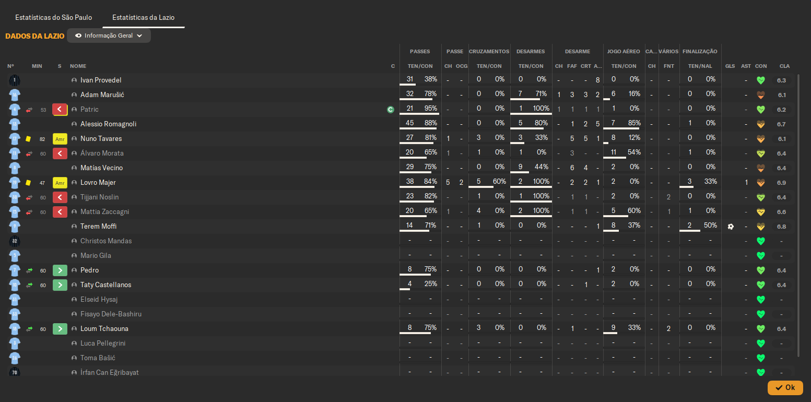Open Matías Vecino's player profile

point(102,168)
